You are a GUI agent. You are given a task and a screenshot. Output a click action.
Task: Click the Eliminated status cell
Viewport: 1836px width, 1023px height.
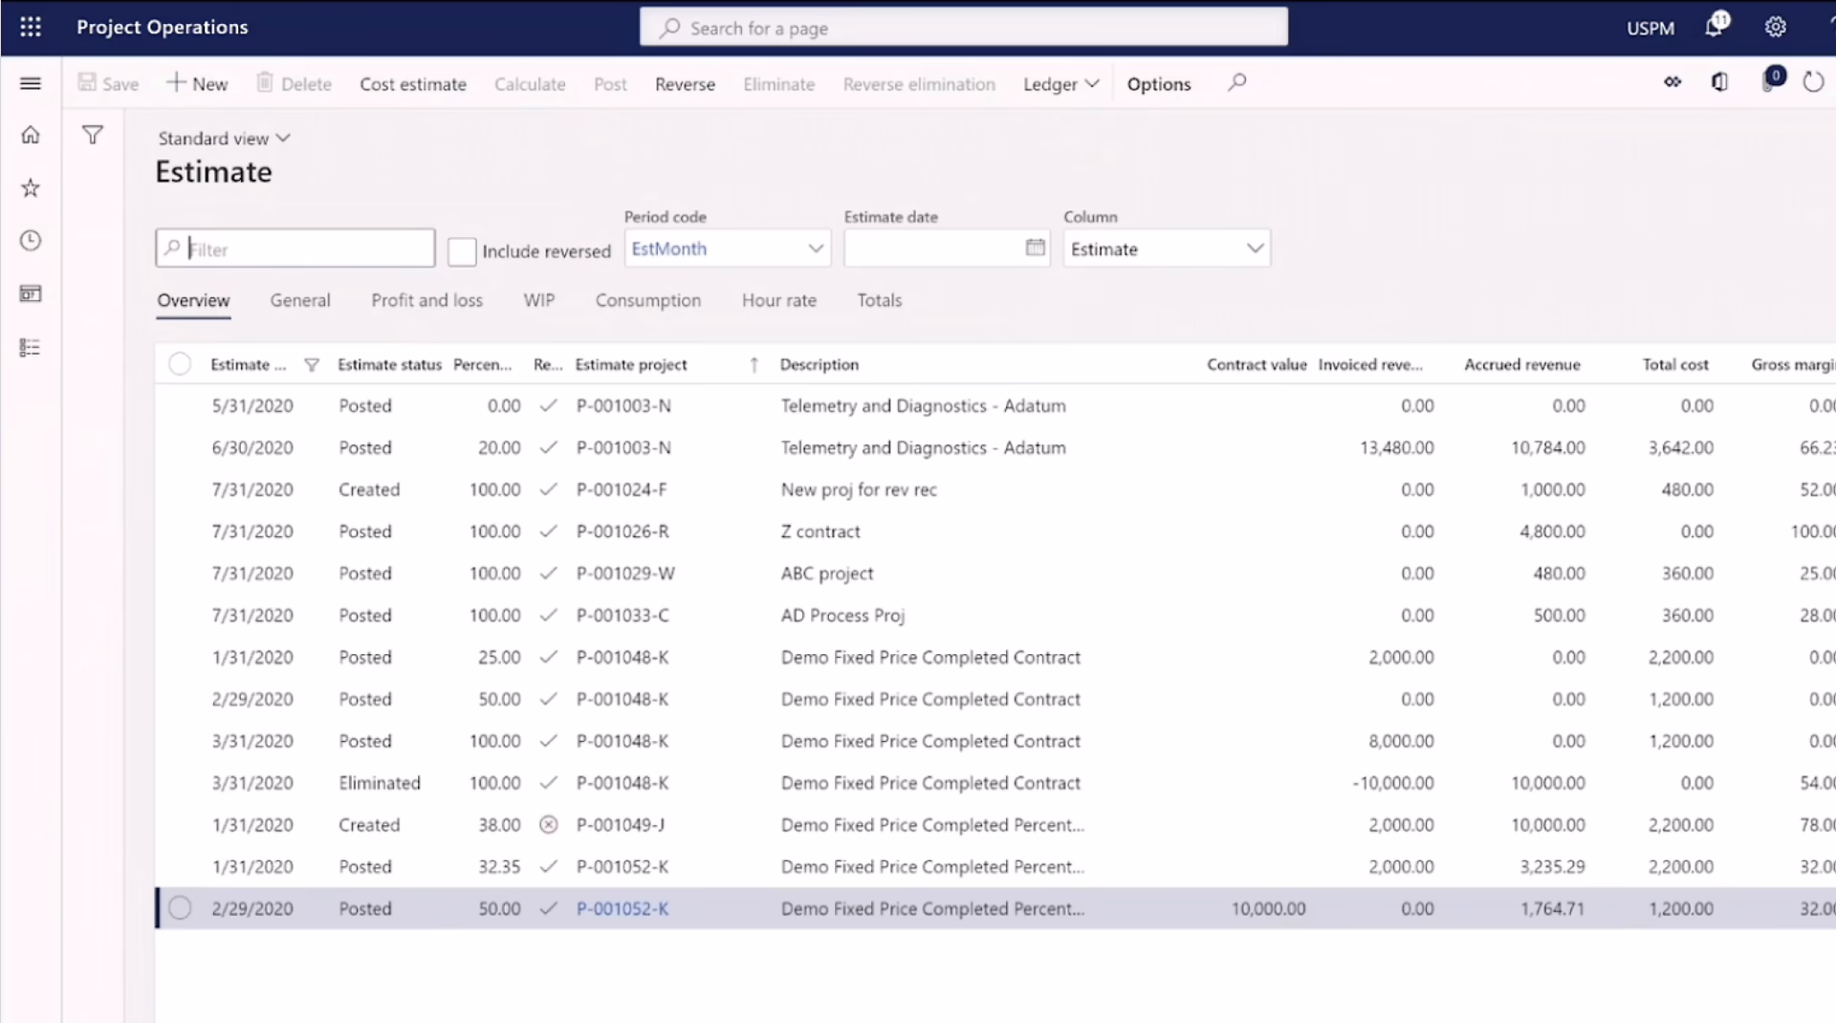point(380,782)
